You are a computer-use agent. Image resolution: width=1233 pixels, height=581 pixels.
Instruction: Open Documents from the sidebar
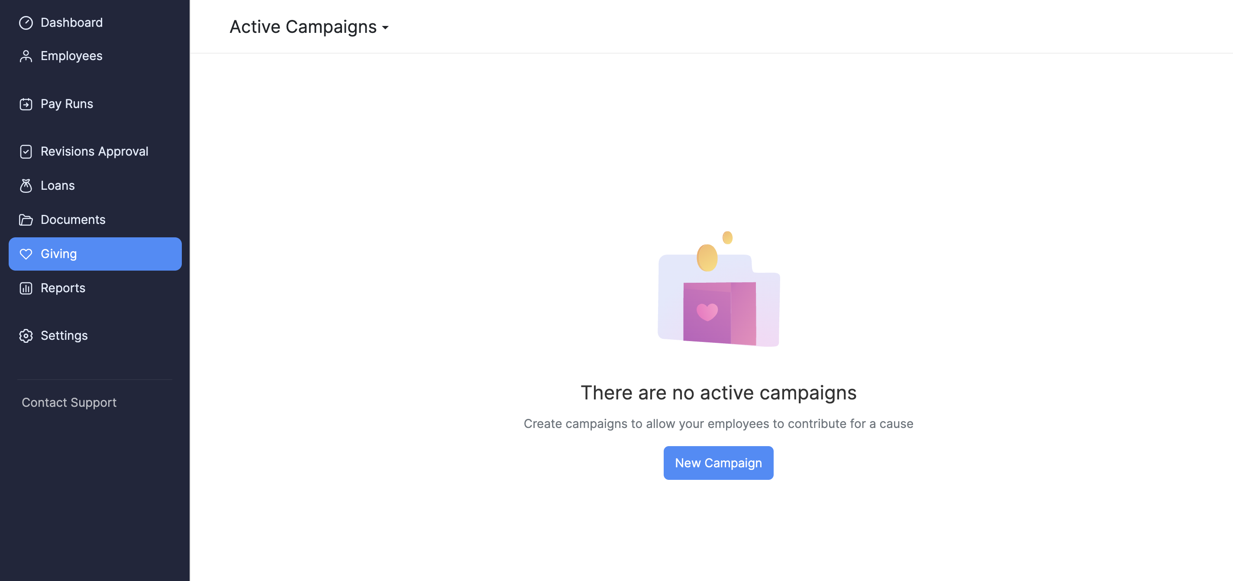(73, 220)
